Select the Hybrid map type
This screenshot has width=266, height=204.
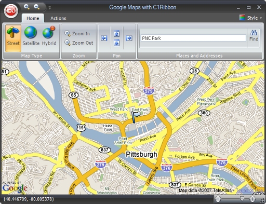point(49,36)
